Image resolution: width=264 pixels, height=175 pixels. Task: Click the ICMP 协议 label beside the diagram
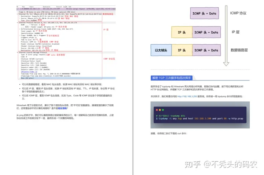[238, 13]
